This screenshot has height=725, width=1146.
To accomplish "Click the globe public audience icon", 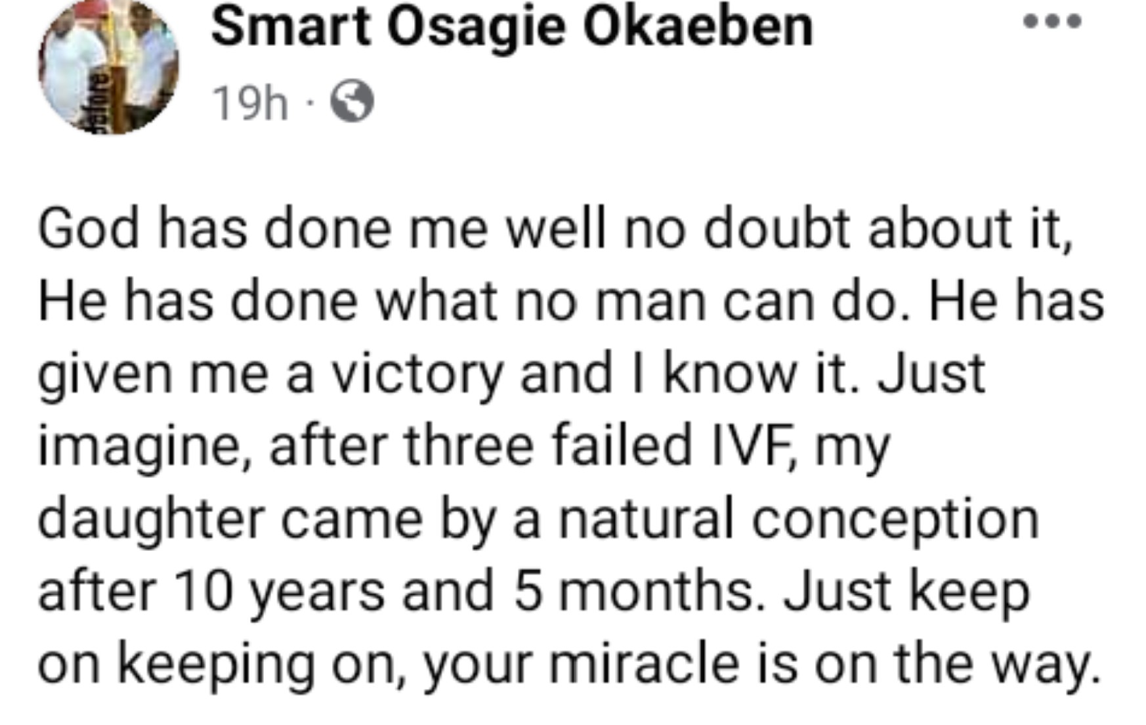I will tap(352, 102).
